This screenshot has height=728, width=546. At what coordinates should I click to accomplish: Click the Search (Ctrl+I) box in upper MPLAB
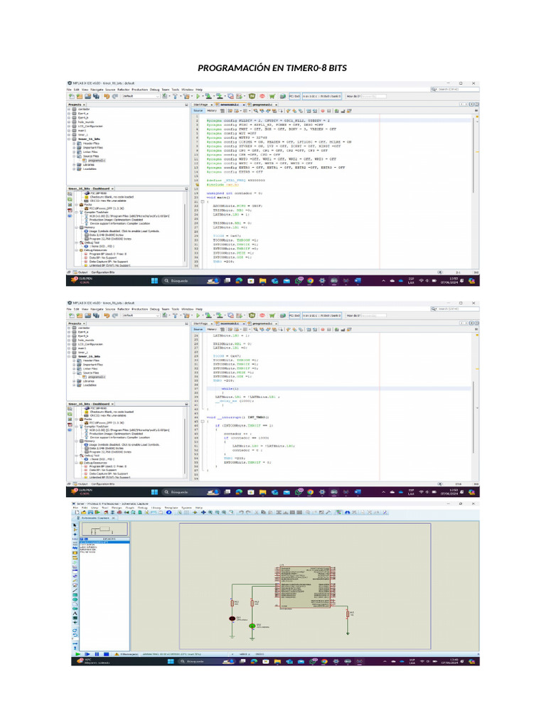click(x=456, y=90)
